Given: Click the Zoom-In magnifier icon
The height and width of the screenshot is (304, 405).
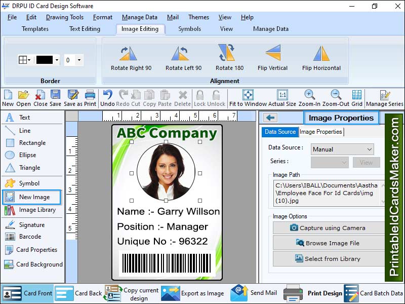Looking at the screenshot, I should [309, 95].
